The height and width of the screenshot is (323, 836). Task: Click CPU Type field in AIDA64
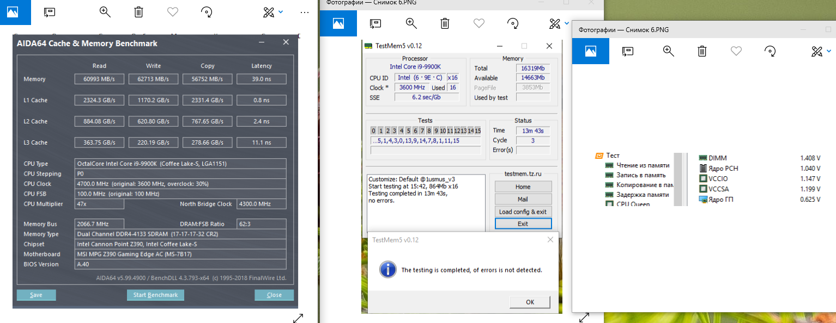(180, 164)
